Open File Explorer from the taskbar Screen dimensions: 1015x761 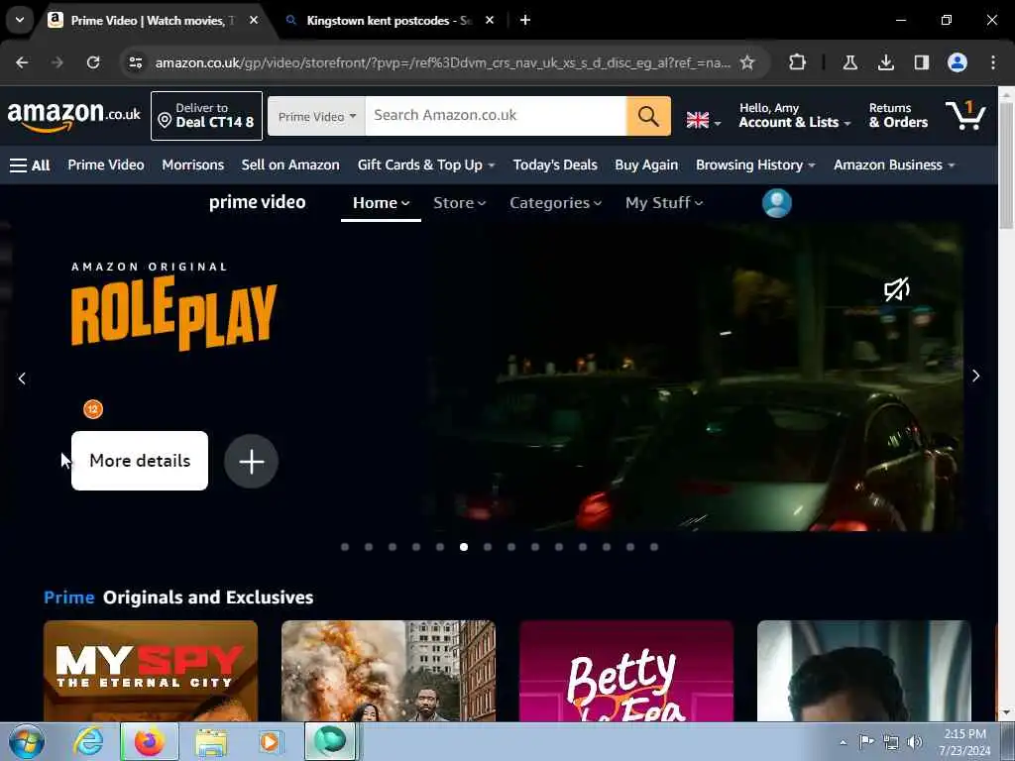(211, 741)
